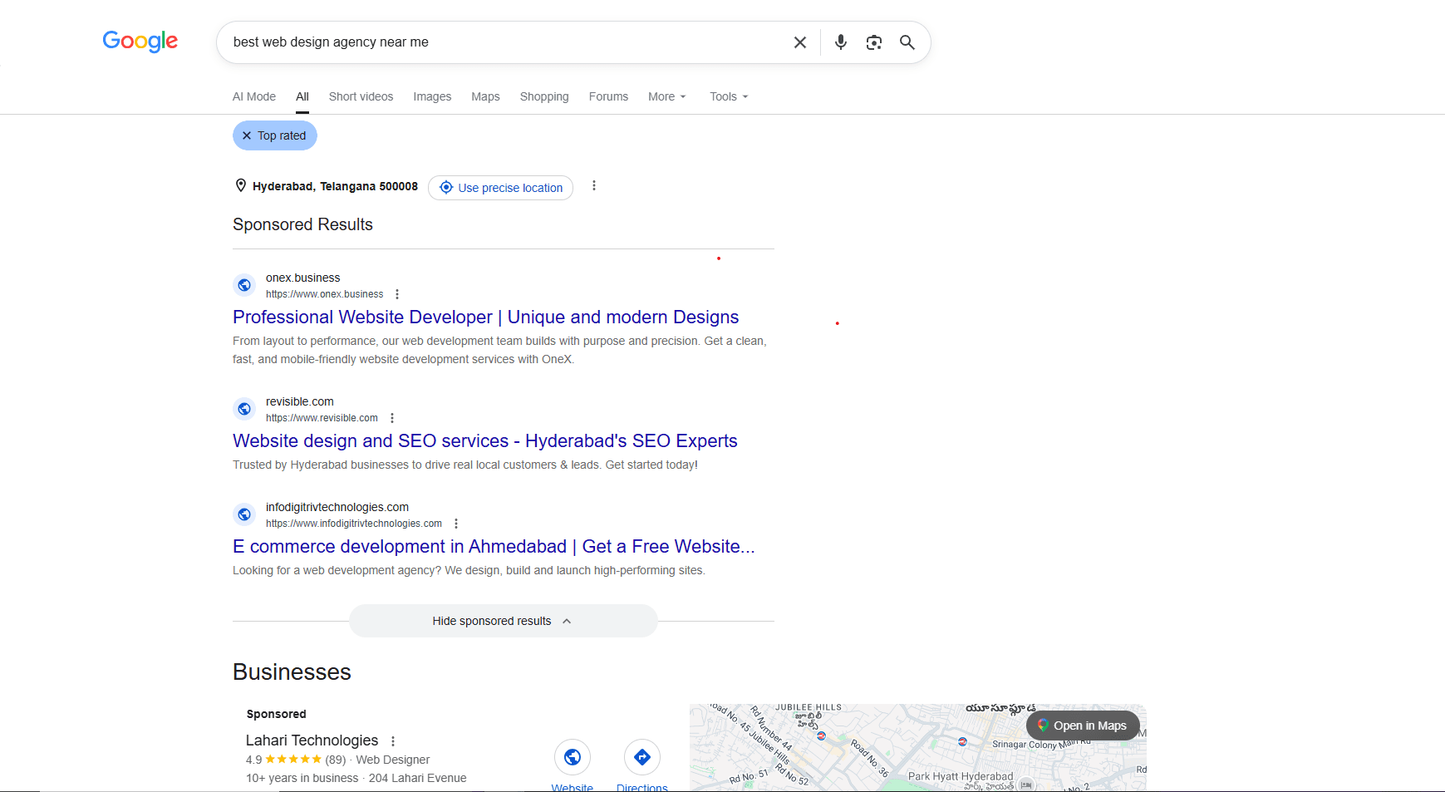Click revisible.com site favicon
The width and height of the screenshot is (1445, 792).
pyautogui.click(x=244, y=409)
